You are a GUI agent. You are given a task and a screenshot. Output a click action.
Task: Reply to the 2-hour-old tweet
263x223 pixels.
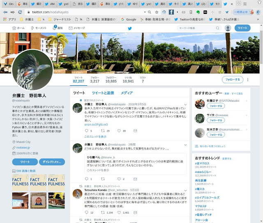(87, 179)
